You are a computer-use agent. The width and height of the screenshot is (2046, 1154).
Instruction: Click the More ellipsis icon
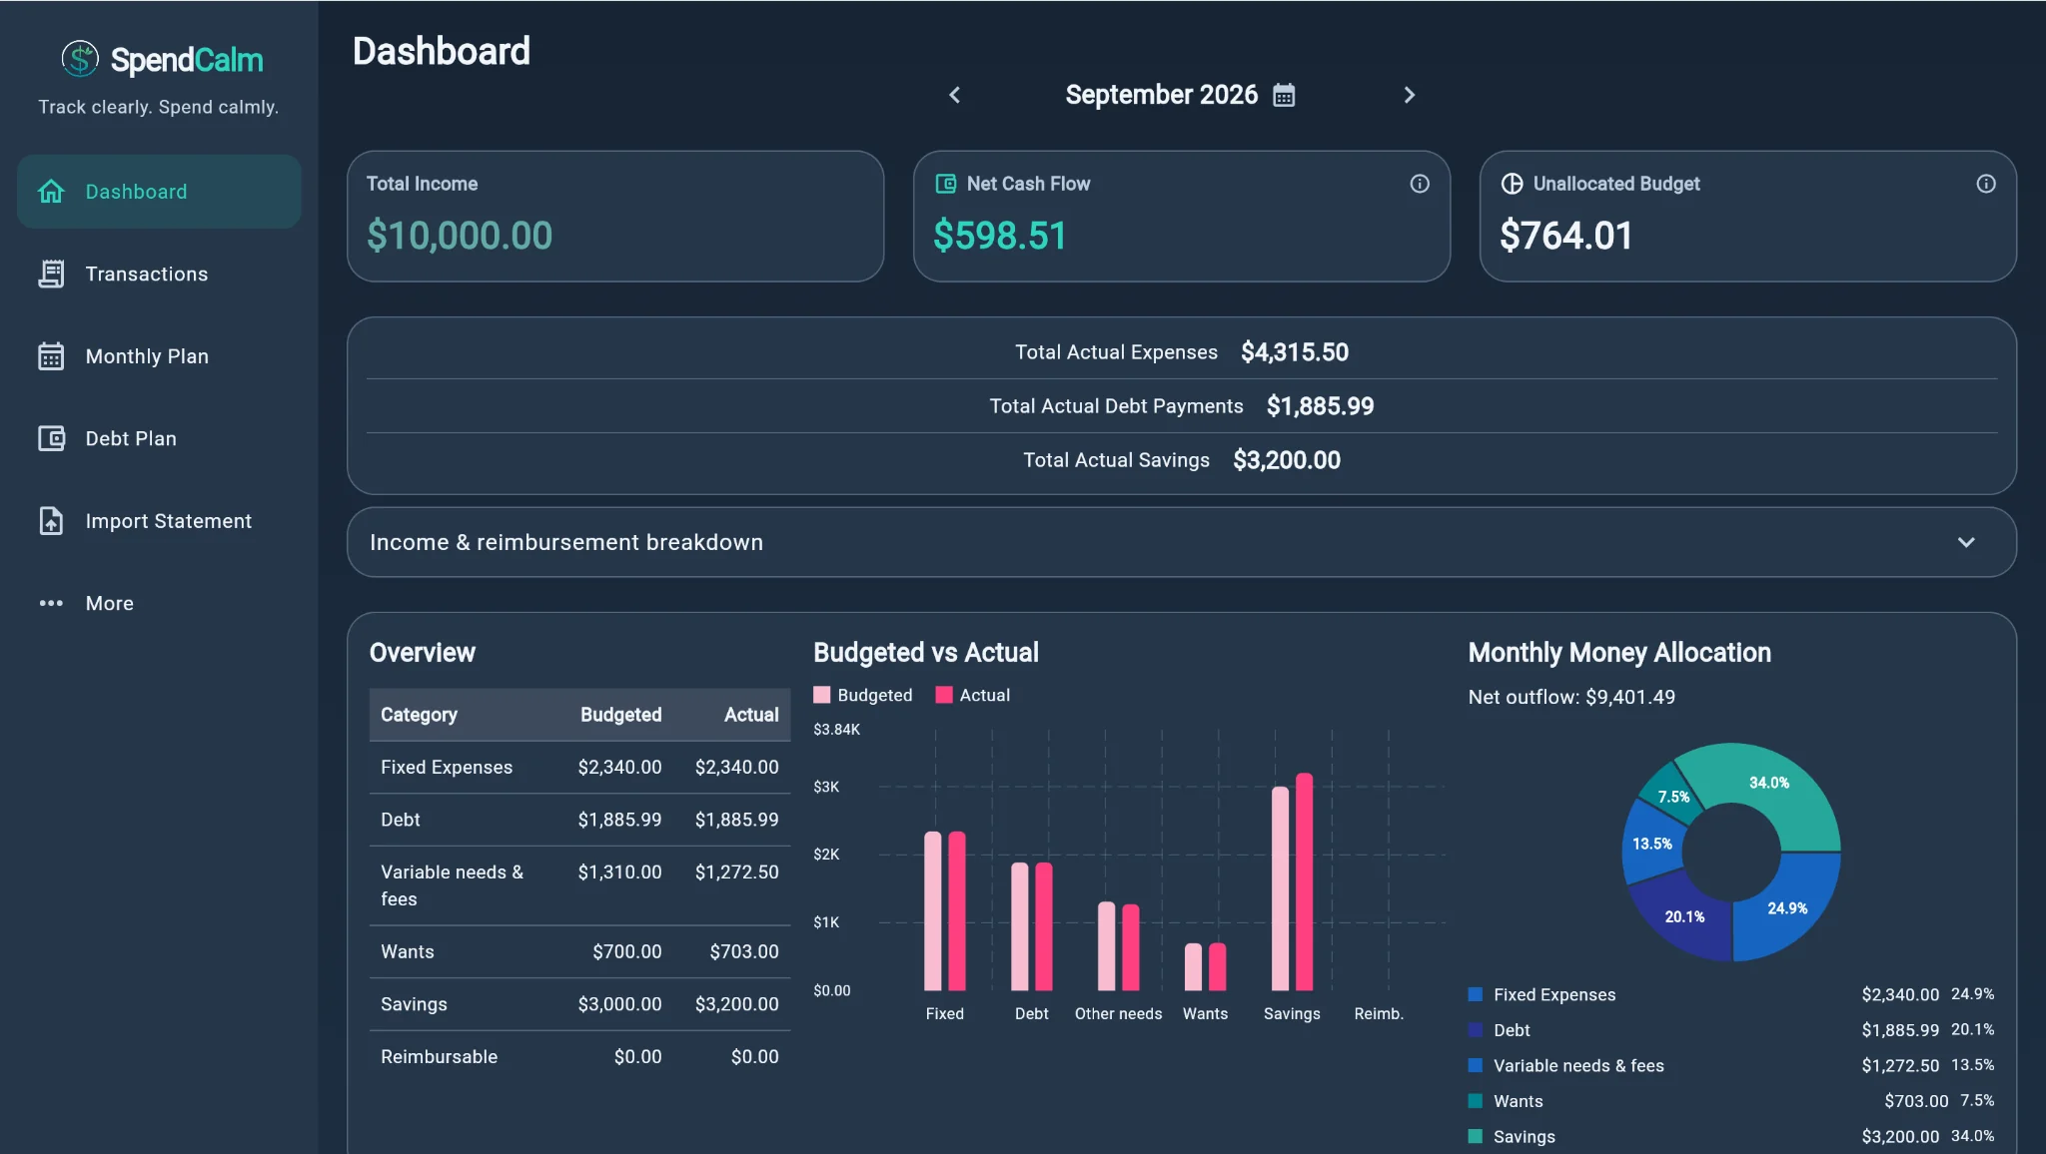[51, 603]
